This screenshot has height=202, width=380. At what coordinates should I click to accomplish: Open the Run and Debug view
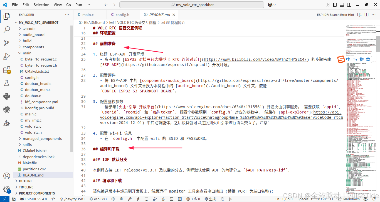7,56
